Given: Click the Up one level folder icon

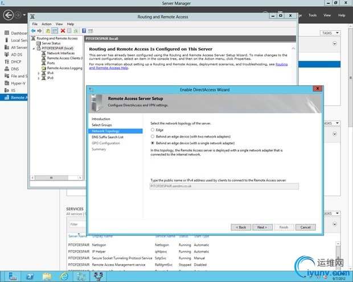Looking at the screenshot, I should click(x=48, y=31).
